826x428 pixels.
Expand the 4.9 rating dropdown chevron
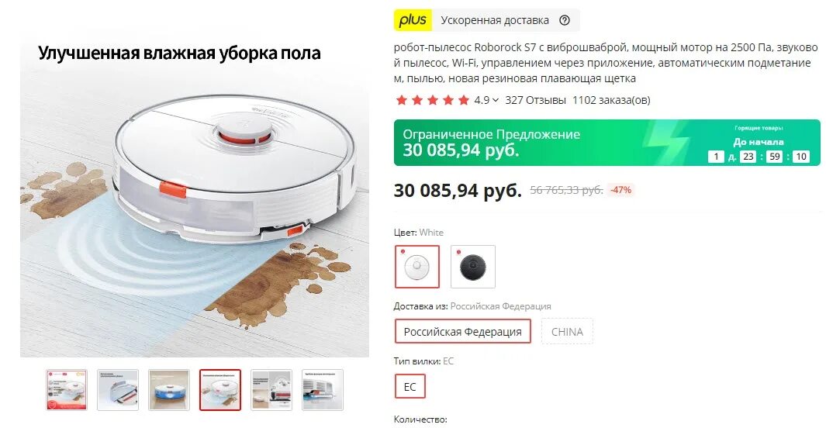click(x=495, y=100)
